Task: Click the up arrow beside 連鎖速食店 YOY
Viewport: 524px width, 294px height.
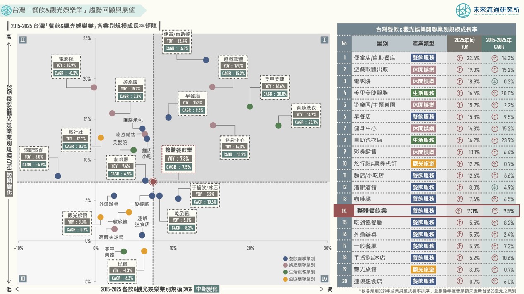Action: [459, 281]
